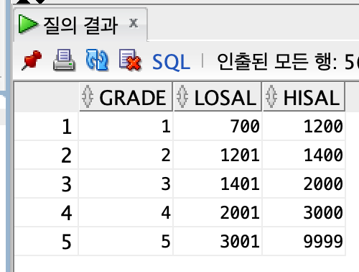Select LOSAL cell with value 3001
The image size is (359, 272).
point(218,241)
